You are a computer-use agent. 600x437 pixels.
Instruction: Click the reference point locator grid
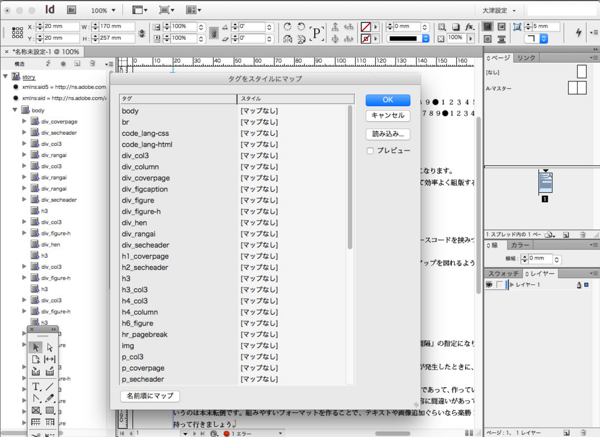click(18, 33)
